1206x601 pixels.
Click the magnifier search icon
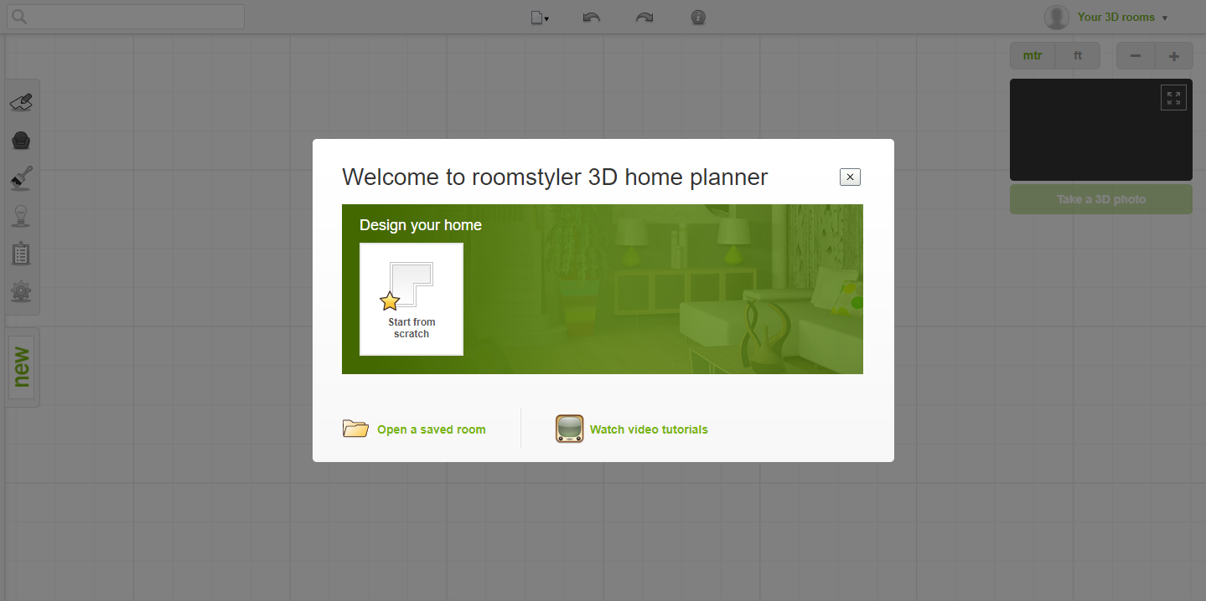(18, 17)
